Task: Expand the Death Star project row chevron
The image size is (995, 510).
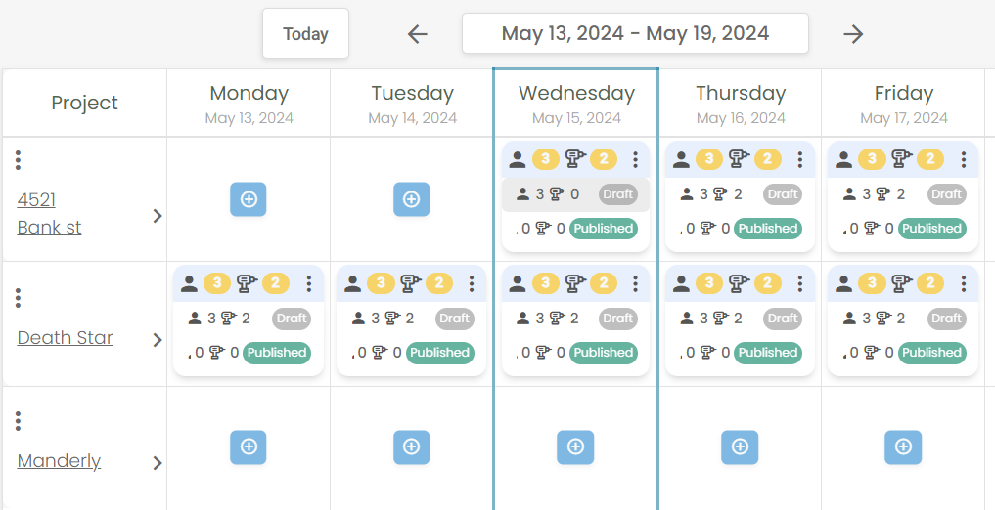Action: [x=158, y=340]
